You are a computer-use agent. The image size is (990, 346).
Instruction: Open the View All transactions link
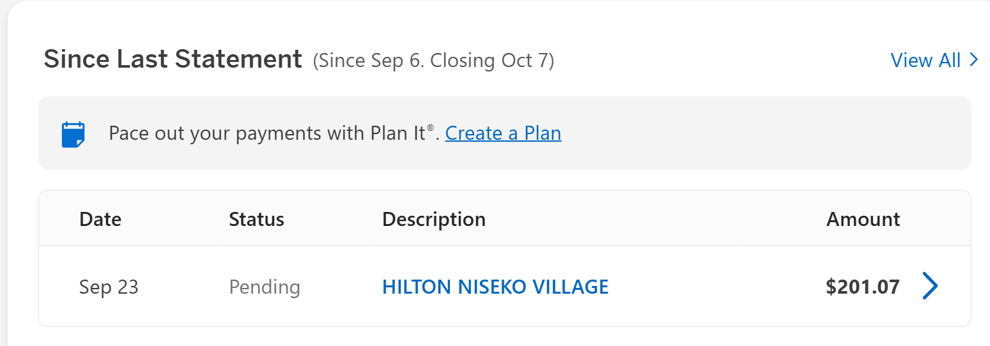point(925,60)
